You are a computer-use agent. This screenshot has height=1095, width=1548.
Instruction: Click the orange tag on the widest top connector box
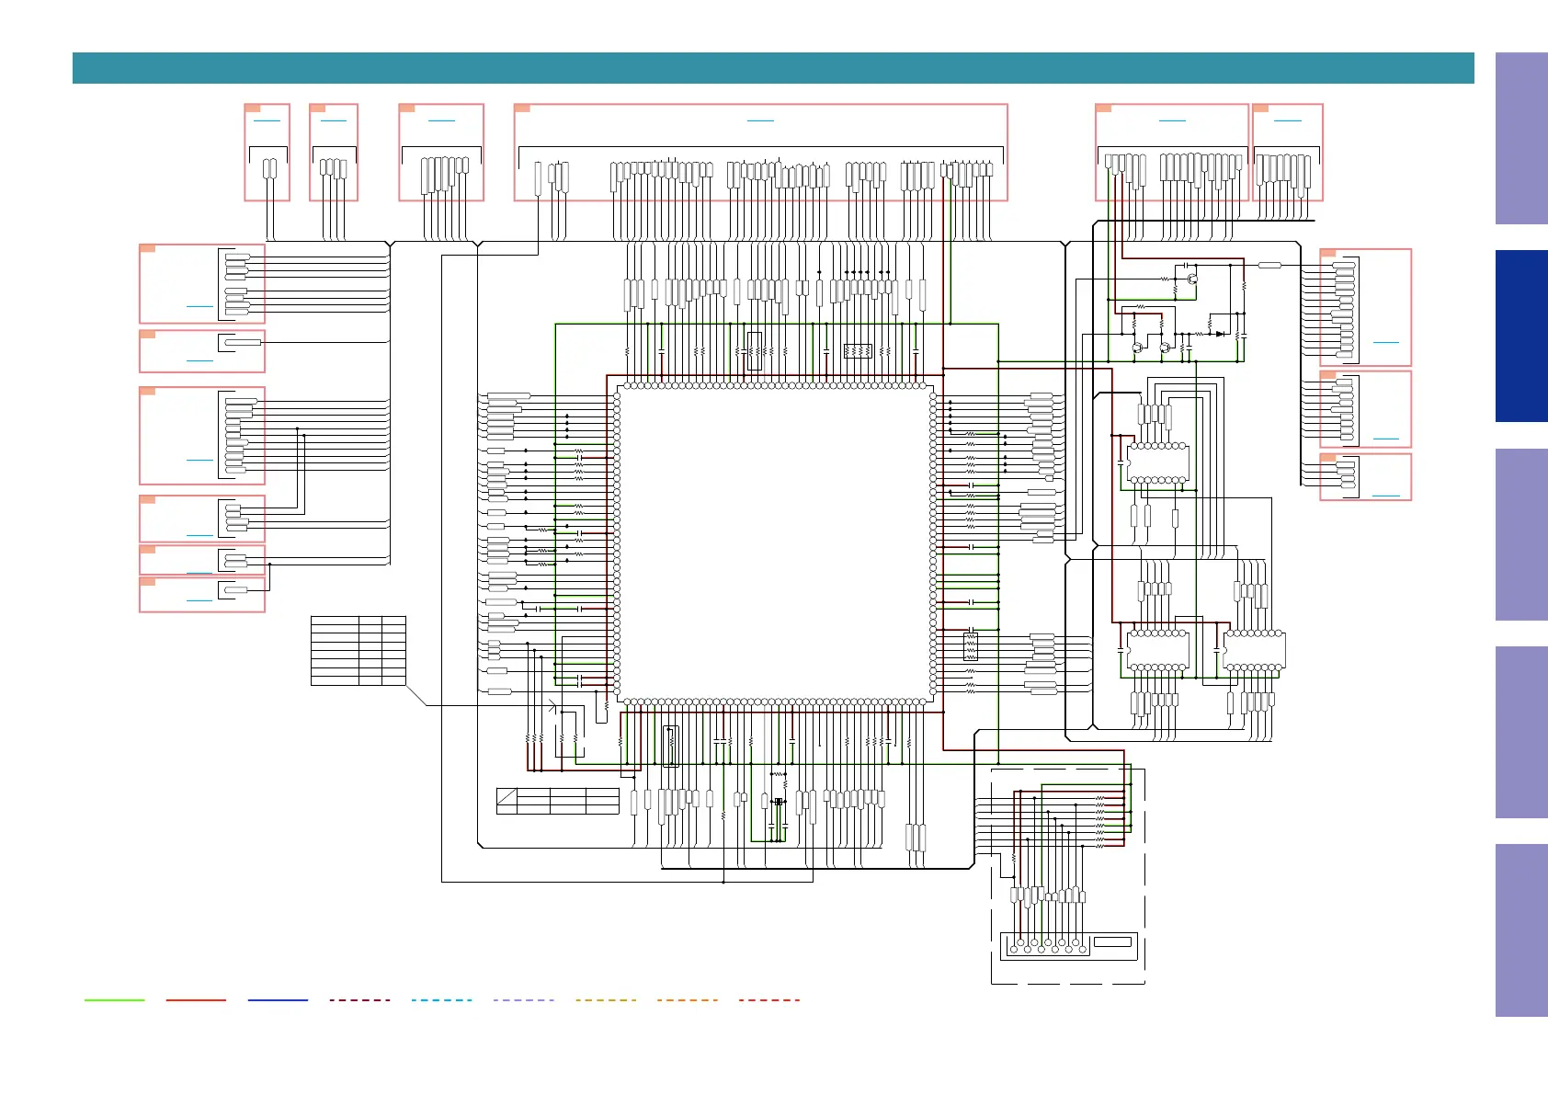click(522, 108)
